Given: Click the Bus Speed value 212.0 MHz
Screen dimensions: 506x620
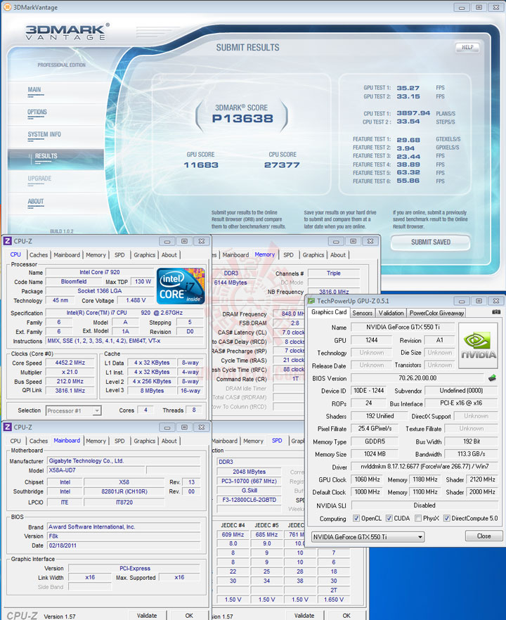Looking at the screenshot, I should 70,381.
